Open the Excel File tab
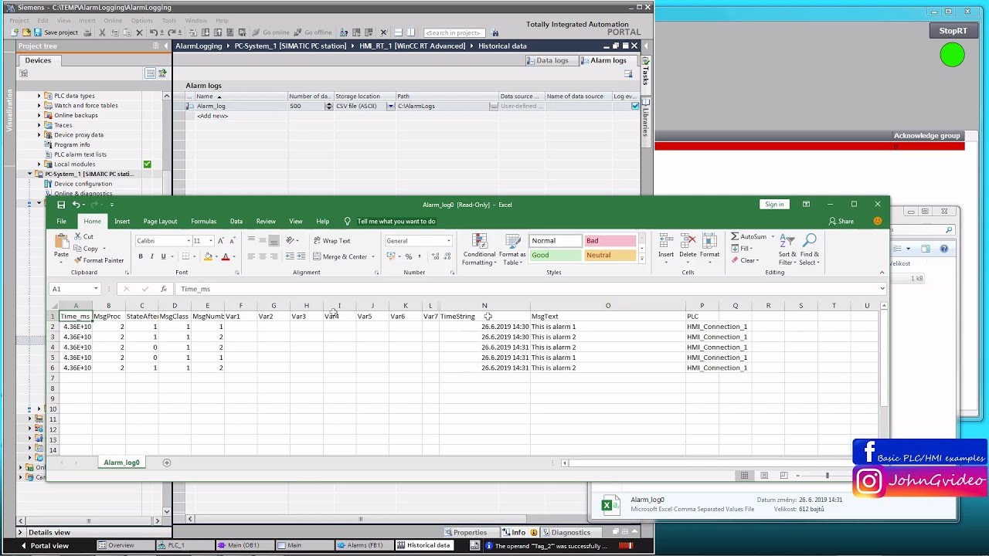 [61, 222]
